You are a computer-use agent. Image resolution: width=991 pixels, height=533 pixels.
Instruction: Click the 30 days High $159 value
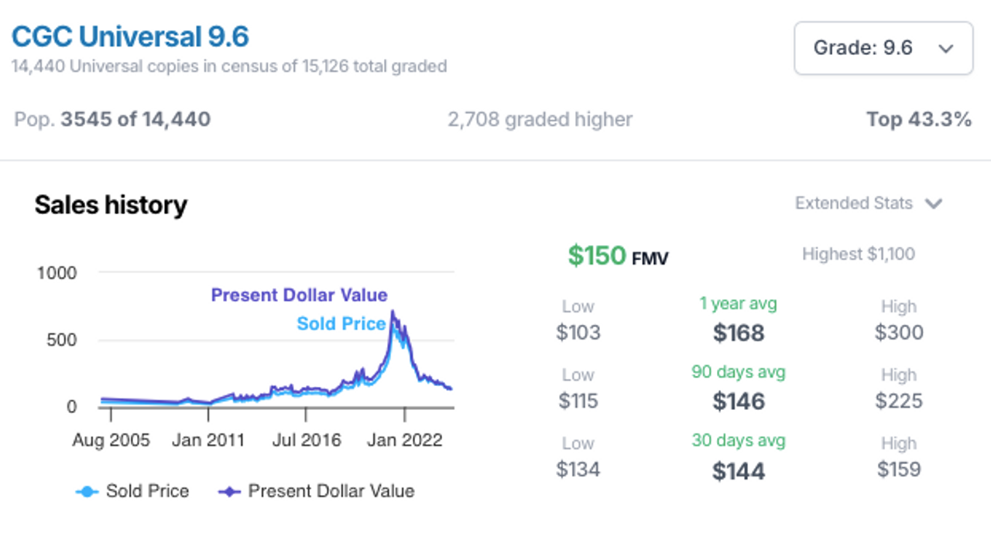point(899,469)
